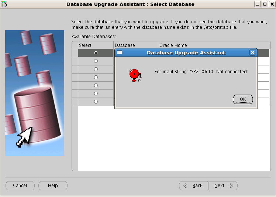276x197 pixels.
Task: Close the Database Upgrade Assistant error dialog
Action: [x=253, y=52]
